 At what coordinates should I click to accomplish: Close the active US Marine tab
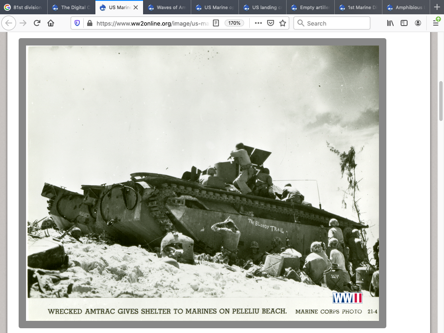[135, 7]
